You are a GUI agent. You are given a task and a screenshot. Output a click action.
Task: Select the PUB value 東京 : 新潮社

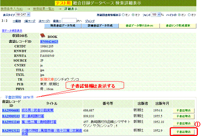50,84
